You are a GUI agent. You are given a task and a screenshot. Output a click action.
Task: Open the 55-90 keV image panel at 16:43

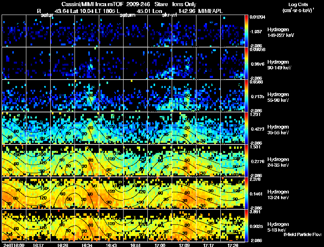tap(111, 96)
